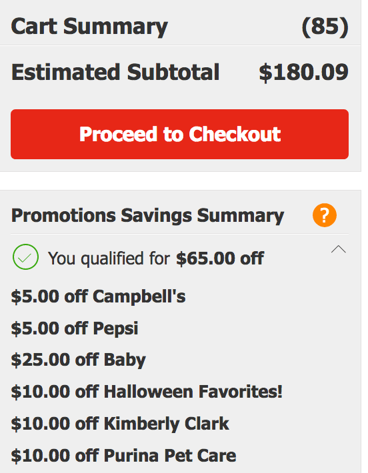Open the orange question mark help icon
The width and height of the screenshot is (368, 473).
[325, 215]
